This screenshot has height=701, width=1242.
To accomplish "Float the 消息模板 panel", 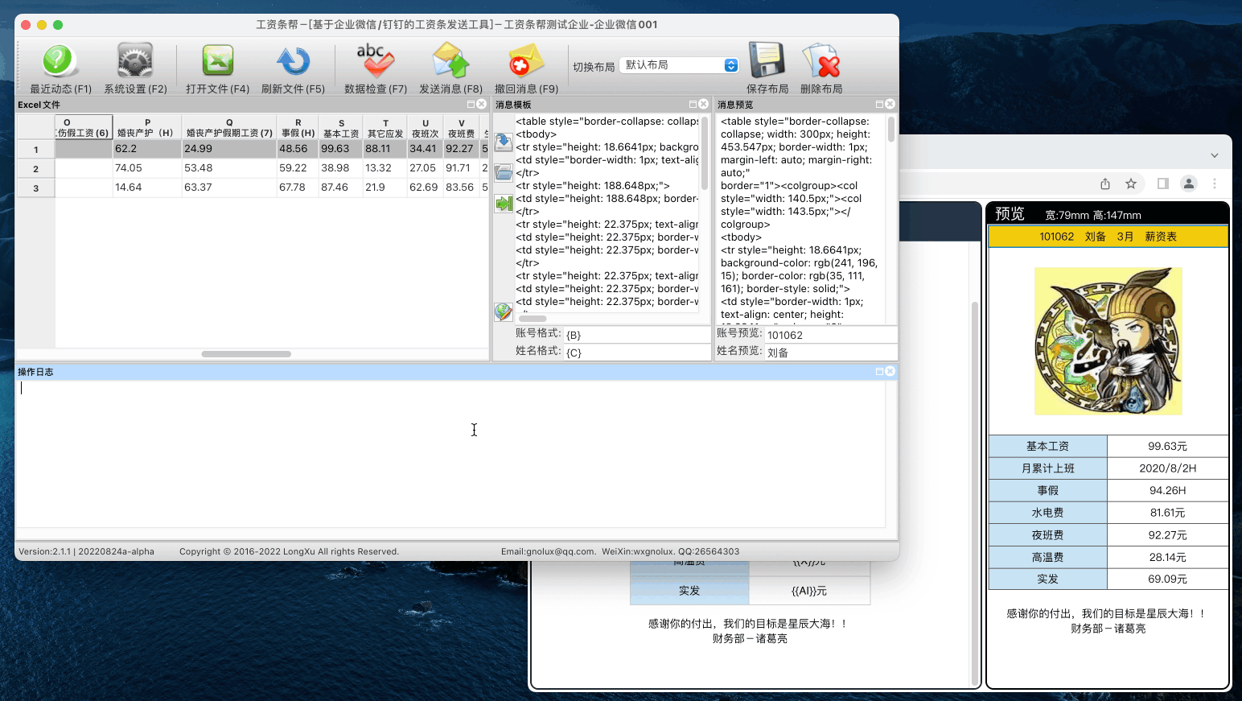I will pyautogui.click(x=693, y=105).
